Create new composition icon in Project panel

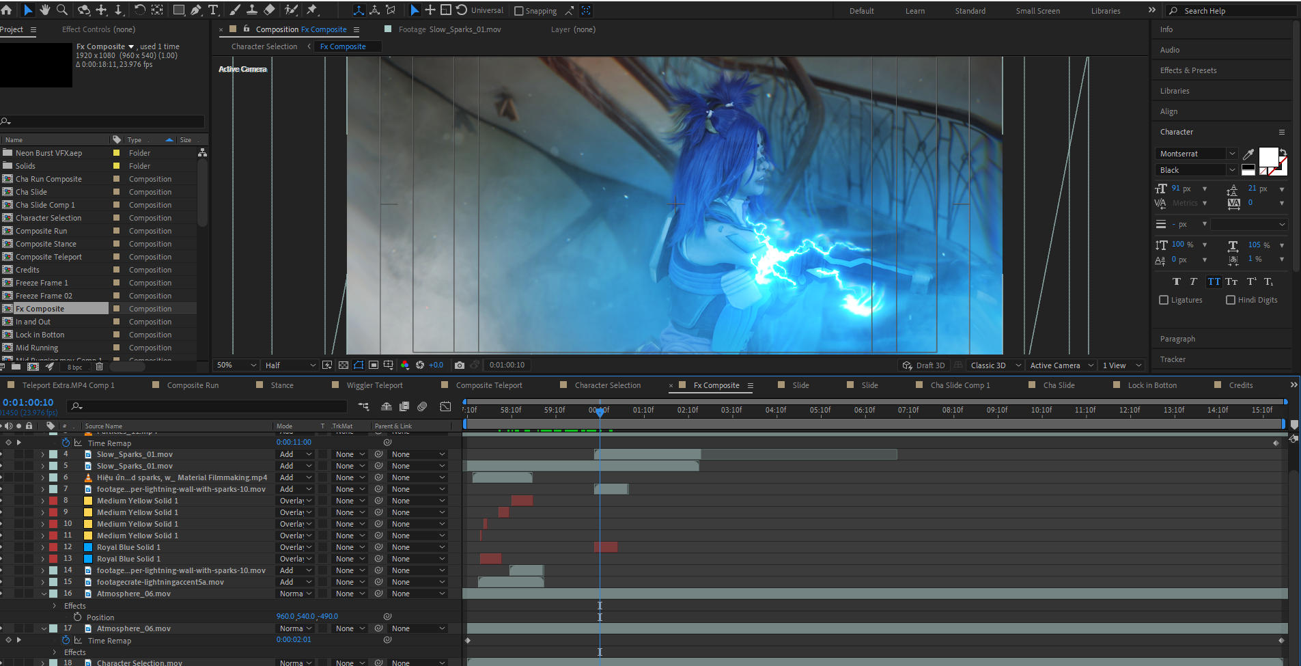click(x=33, y=367)
